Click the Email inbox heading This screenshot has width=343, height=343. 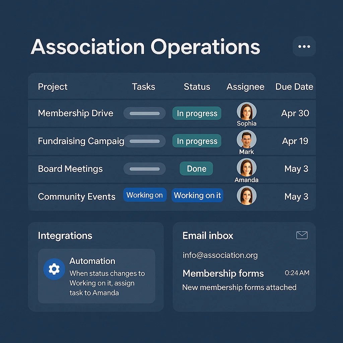pyautogui.click(x=208, y=235)
